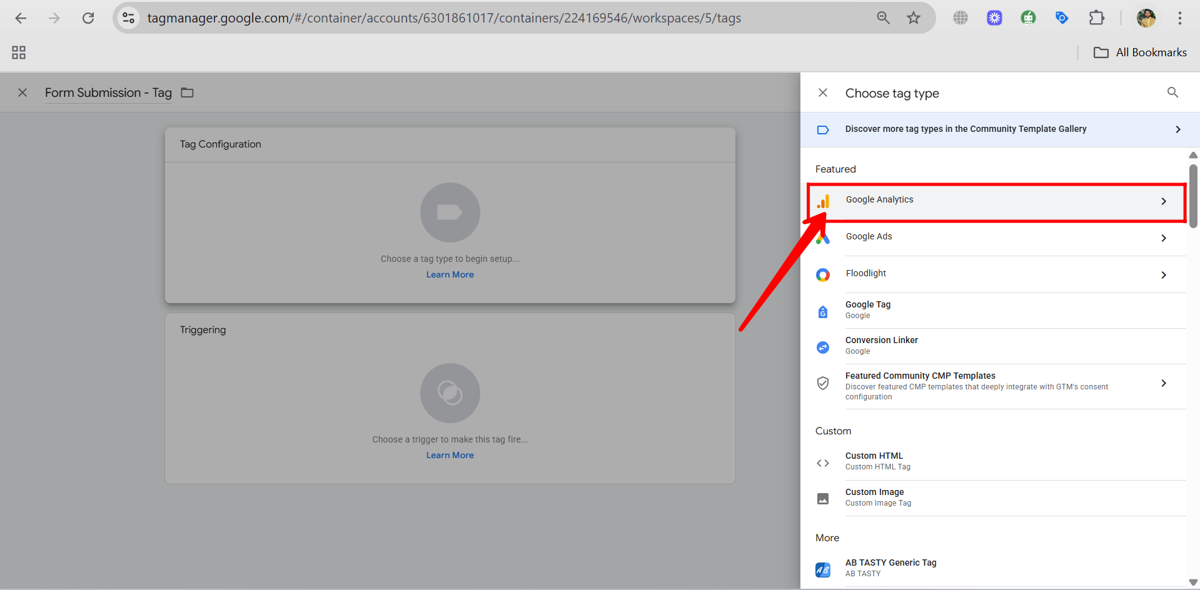Click the triggering placeholder icon
The width and height of the screenshot is (1200, 590).
point(450,393)
